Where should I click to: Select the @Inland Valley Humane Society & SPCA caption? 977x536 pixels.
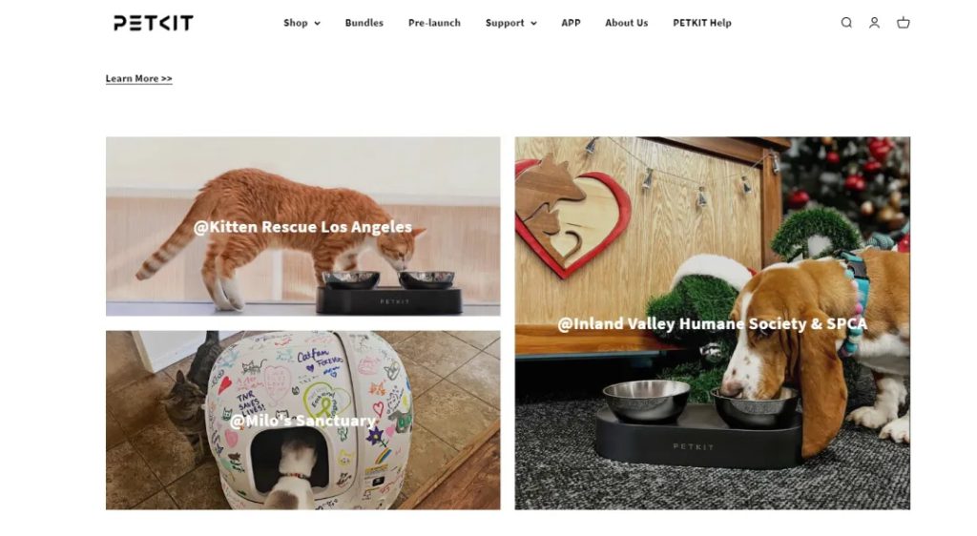click(x=712, y=324)
